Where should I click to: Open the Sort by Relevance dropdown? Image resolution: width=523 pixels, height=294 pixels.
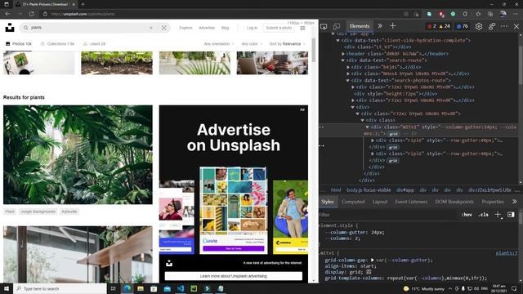pos(287,43)
